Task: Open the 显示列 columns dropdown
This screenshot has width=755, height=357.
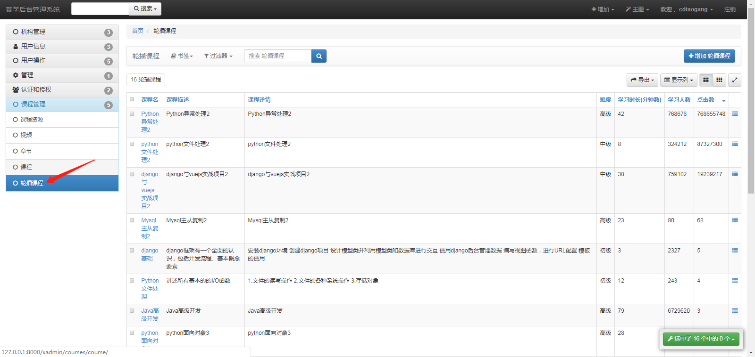Action: coord(679,80)
